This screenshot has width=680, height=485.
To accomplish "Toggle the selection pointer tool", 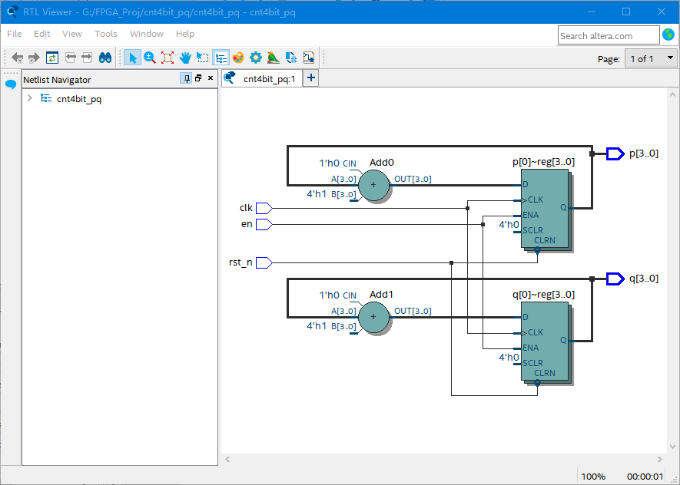I will [x=132, y=58].
